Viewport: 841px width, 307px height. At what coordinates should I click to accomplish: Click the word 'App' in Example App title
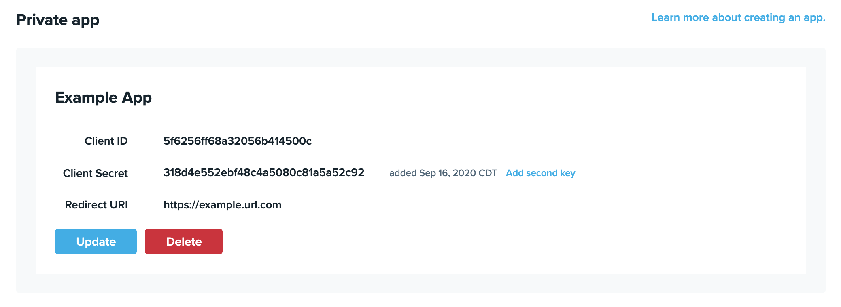point(137,98)
